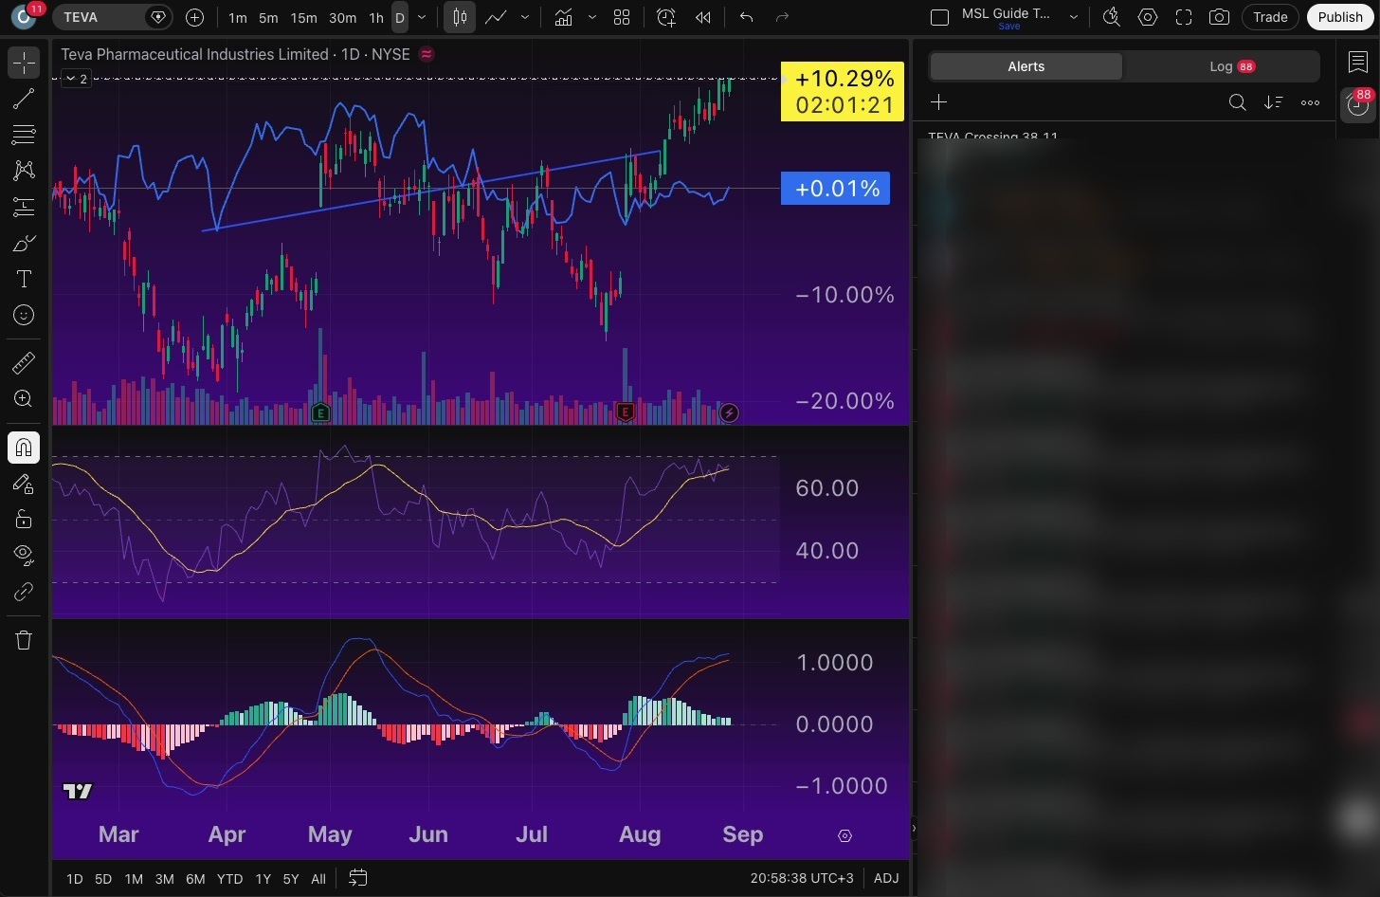
Task: Select the YTD date range
Action: tap(229, 879)
